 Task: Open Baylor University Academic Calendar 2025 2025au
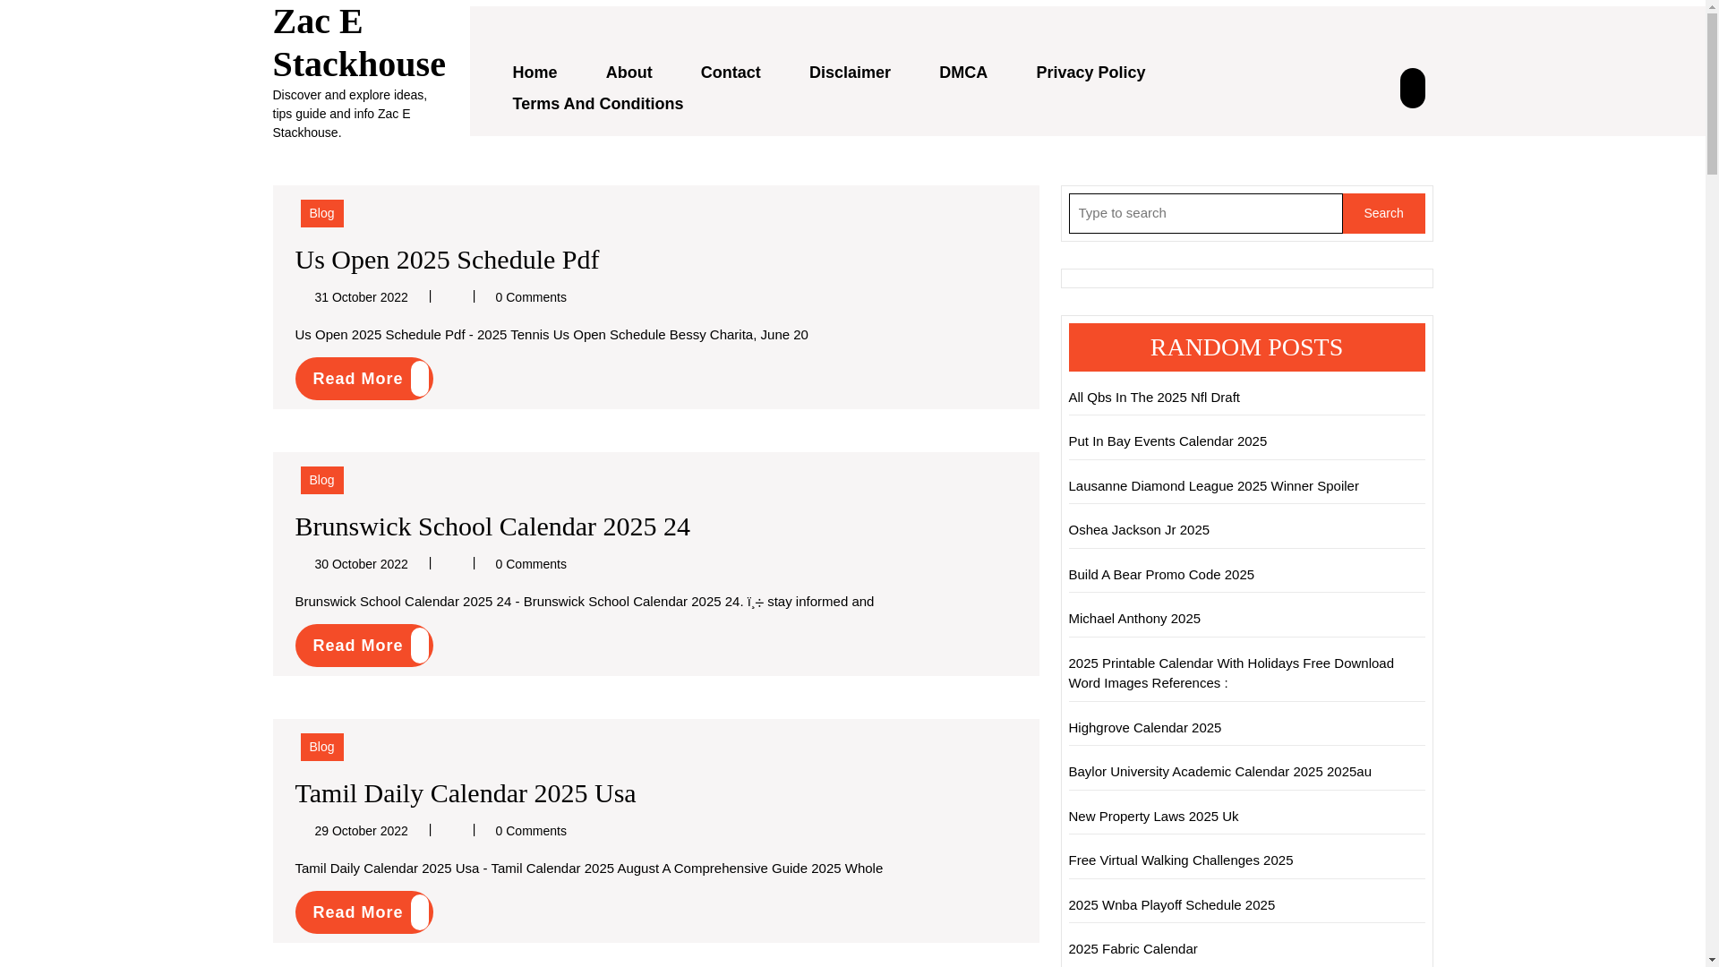1219,771
